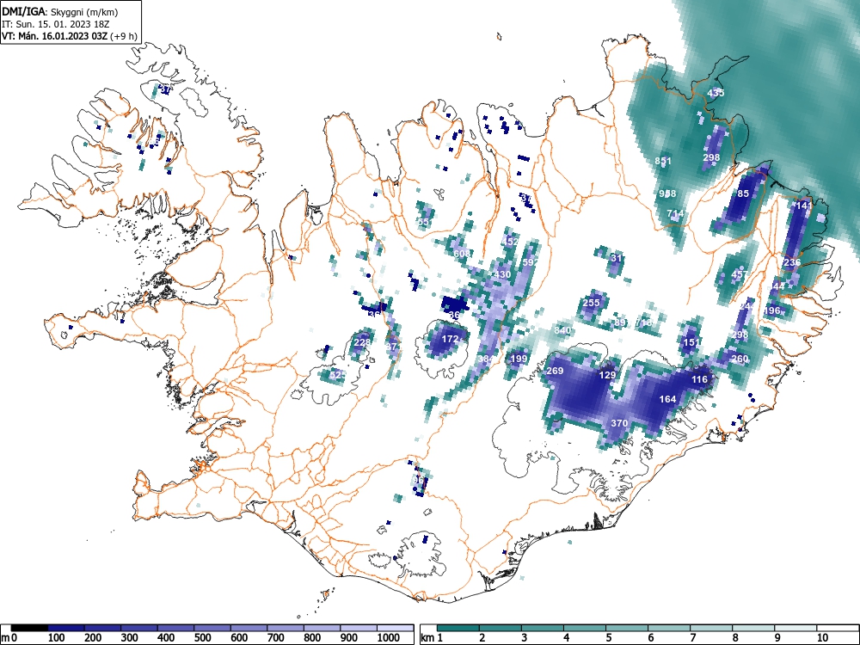860x645 pixels.
Task: Click the '228' value on Langjökull
Action: [x=362, y=342]
